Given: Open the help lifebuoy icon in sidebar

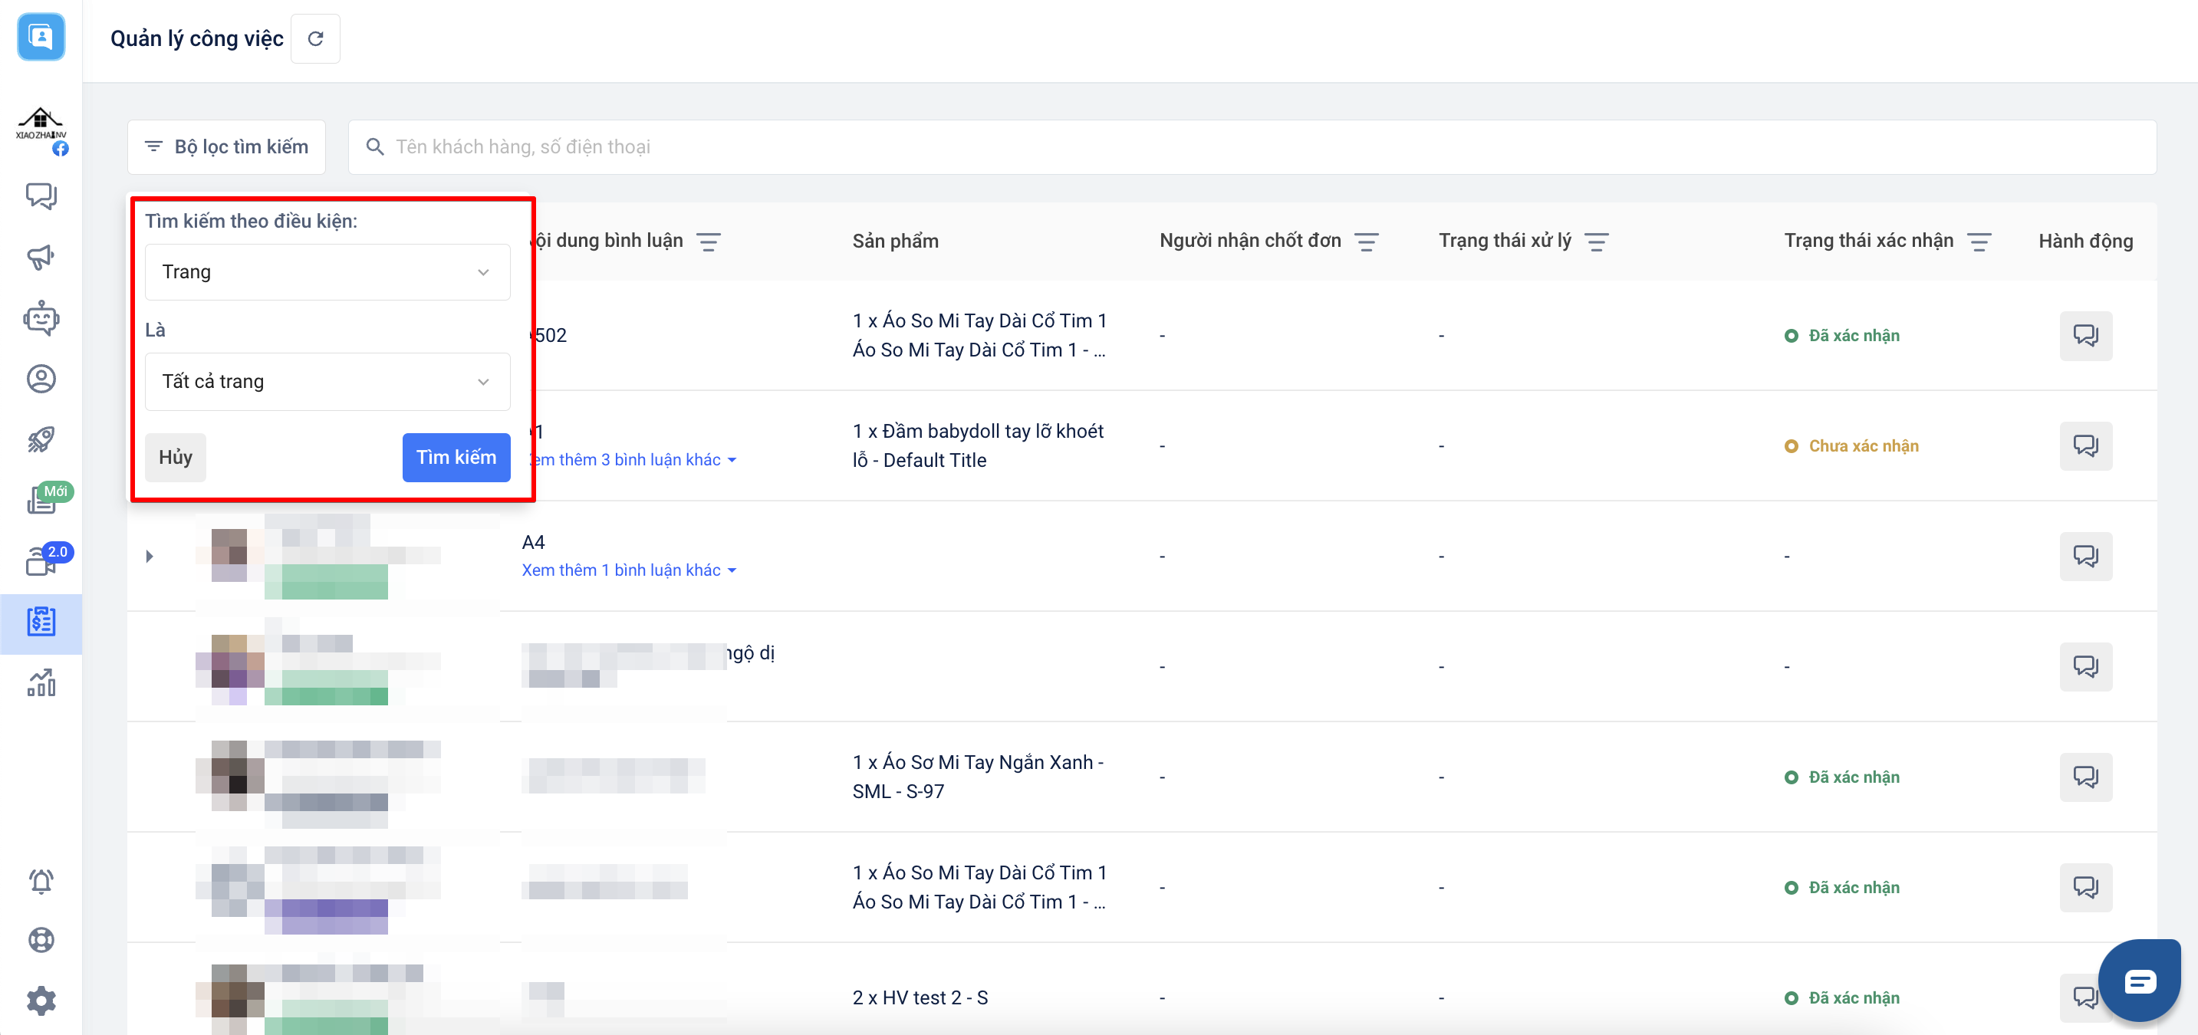Looking at the screenshot, I should pyautogui.click(x=40, y=939).
